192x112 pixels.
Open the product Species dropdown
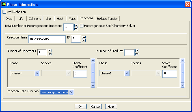146,73
